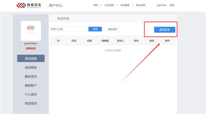Click the user avatar thumbnail
This screenshot has width=206, height=114.
coord(31,31)
